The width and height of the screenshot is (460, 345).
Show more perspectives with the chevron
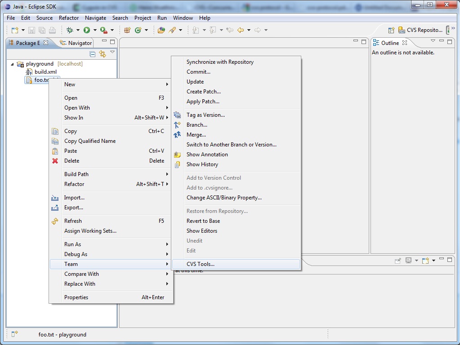pyautogui.click(x=453, y=28)
